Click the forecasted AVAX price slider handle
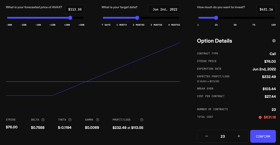The width and height of the screenshot is (280, 145). point(70,18)
